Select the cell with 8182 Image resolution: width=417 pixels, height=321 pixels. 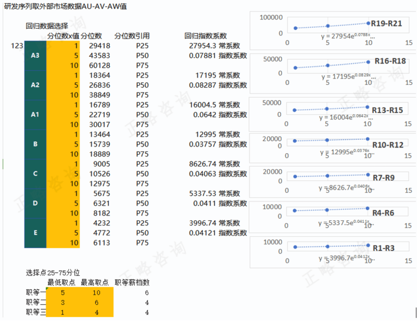(x=102, y=213)
